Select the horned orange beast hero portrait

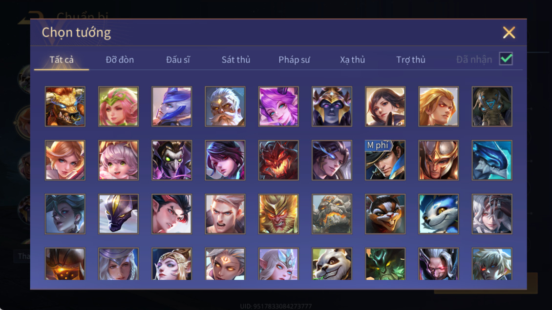point(65,106)
